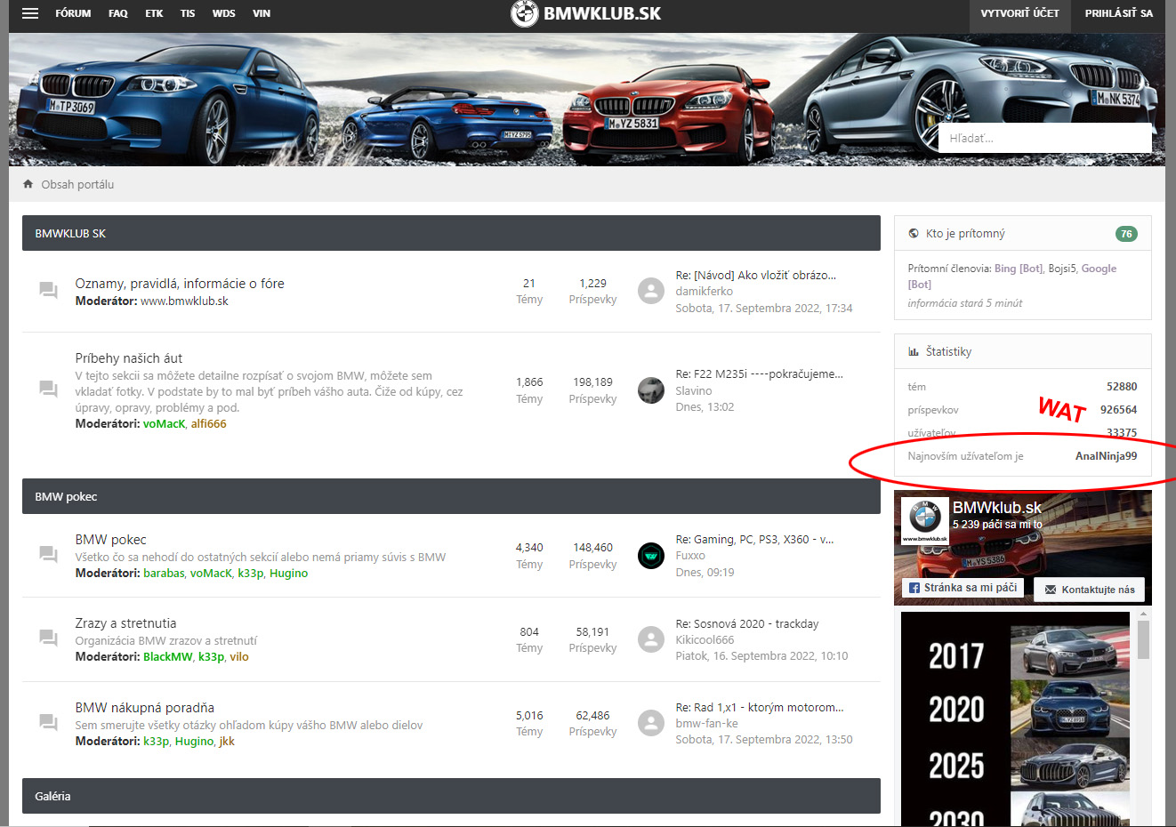Click the BMWKLUB.SK logo in header
The image size is (1176, 827).
click(586, 13)
